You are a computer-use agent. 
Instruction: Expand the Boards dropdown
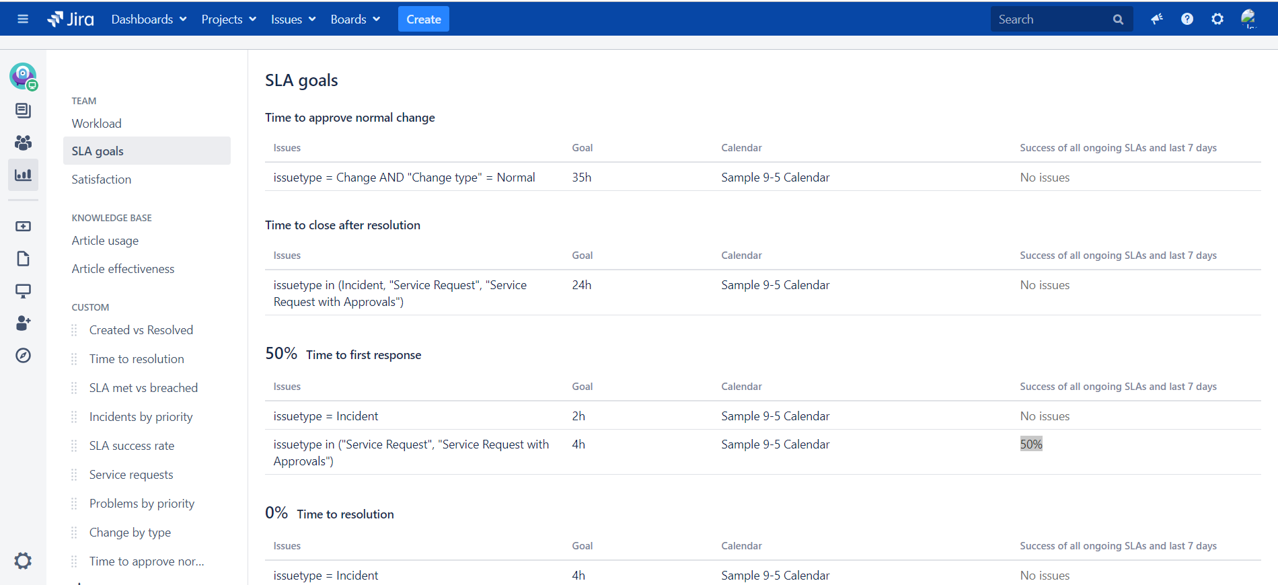(x=355, y=19)
